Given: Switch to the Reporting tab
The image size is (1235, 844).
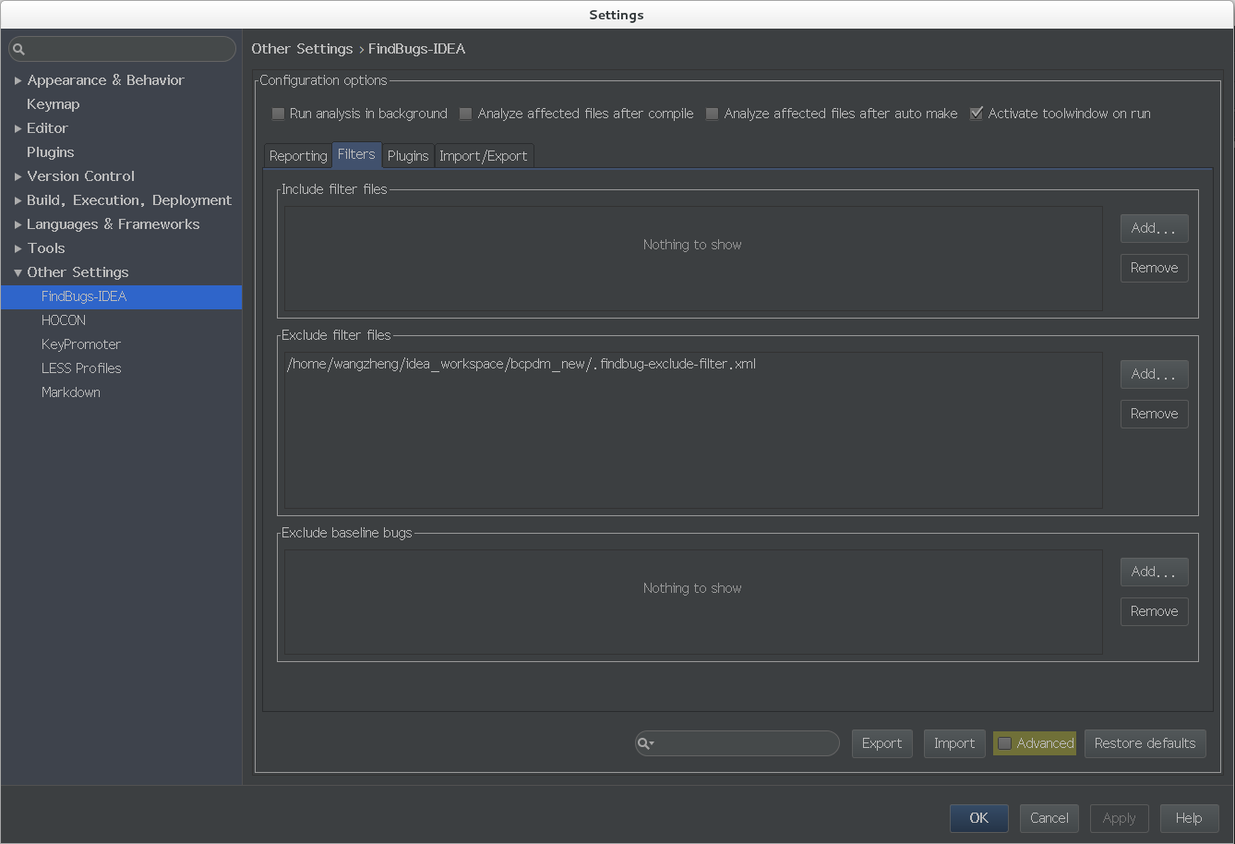Looking at the screenshot, I should (x=298, y=156).
